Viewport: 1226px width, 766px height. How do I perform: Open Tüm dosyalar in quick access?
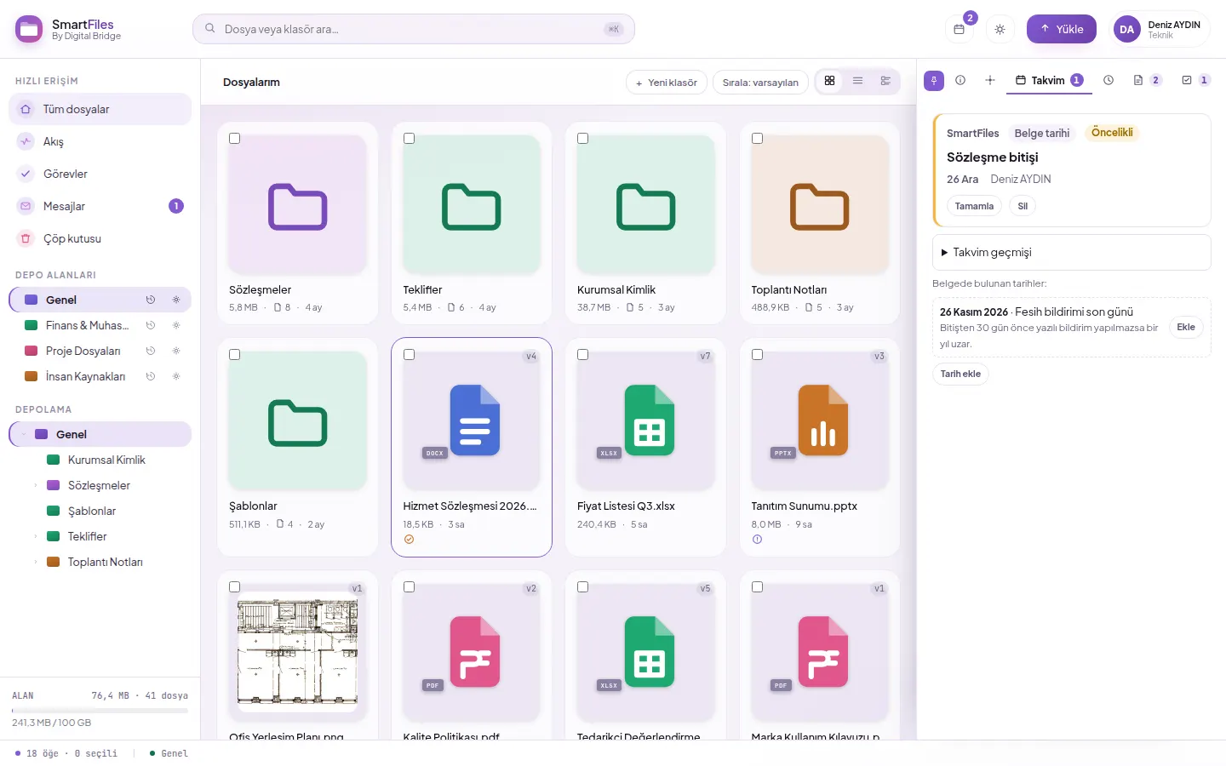click(x=100, y=109)
